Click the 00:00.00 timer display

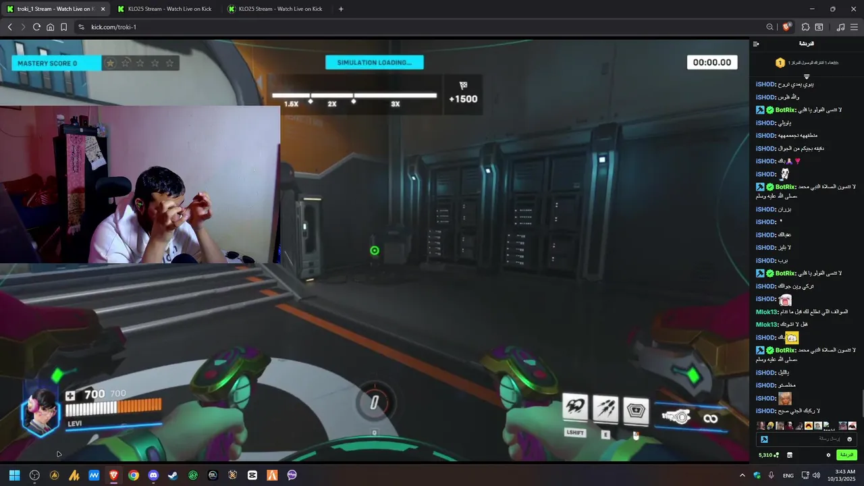[x=712, y=63]
